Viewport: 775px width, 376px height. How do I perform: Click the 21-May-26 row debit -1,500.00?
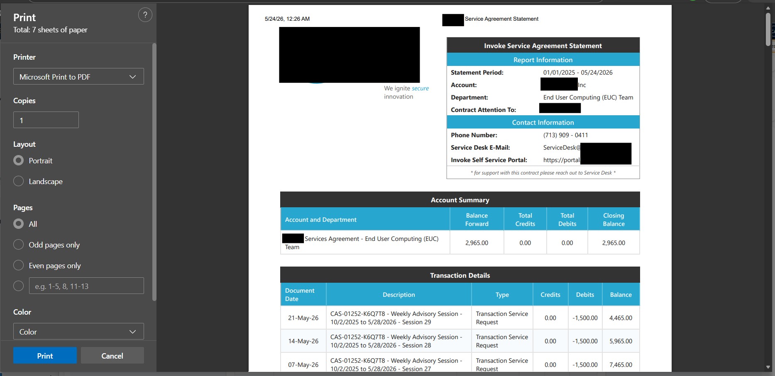tap(585, 318)
